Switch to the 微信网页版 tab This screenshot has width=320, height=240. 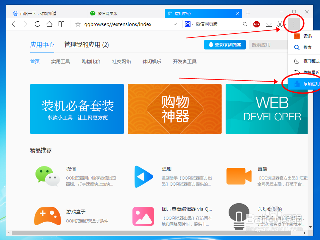coord(126,13)
